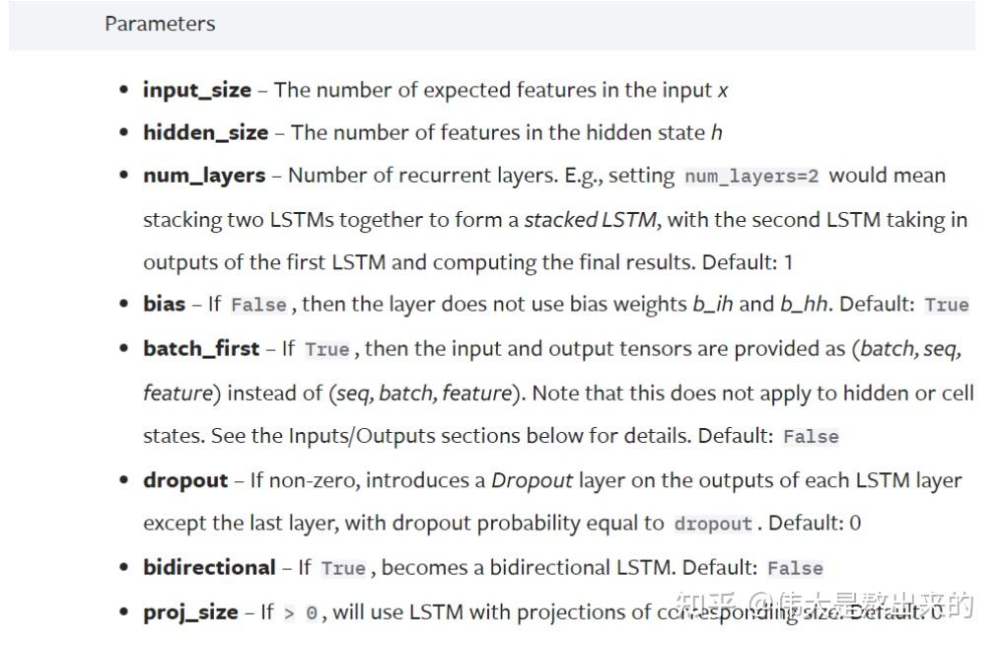Click the bias parameter name

(x=164, y=304)
